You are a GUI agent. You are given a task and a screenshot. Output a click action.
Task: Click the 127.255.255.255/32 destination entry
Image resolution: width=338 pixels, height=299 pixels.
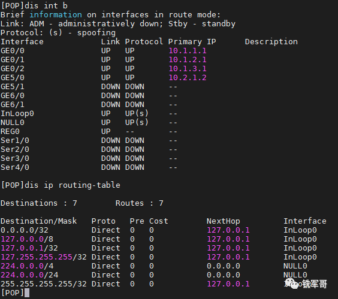(44, 257)
